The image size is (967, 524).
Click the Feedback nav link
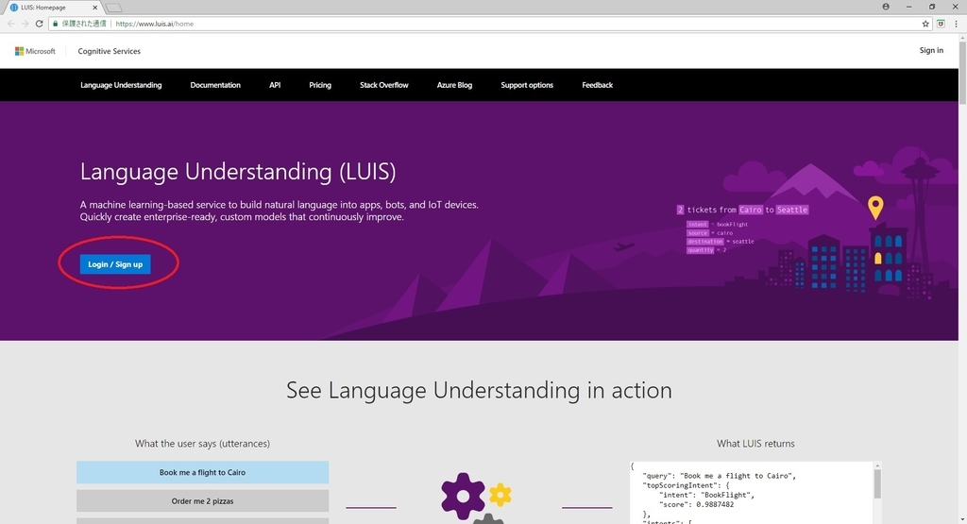[597, 85]
